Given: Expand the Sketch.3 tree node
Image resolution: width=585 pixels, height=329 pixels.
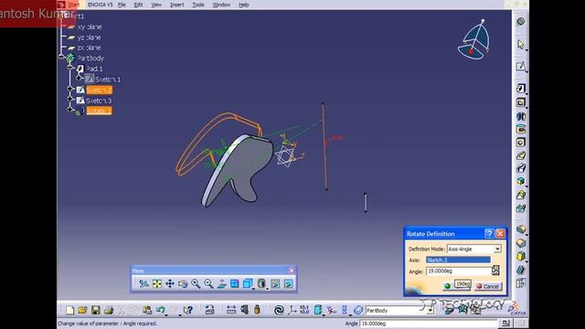Looking at the screenshot, I should (x=70, y=99).
